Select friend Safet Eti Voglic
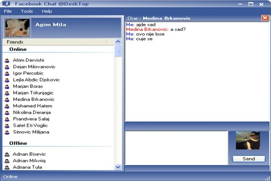The height and width of the screenshot is (181, 271). click(30, 125)
